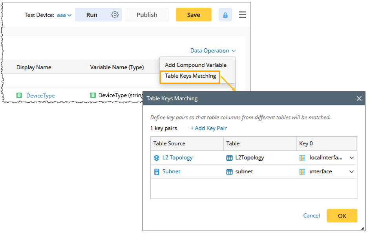
Task: Click the L2 Topology source icon
Action: [x=157, y=158]
